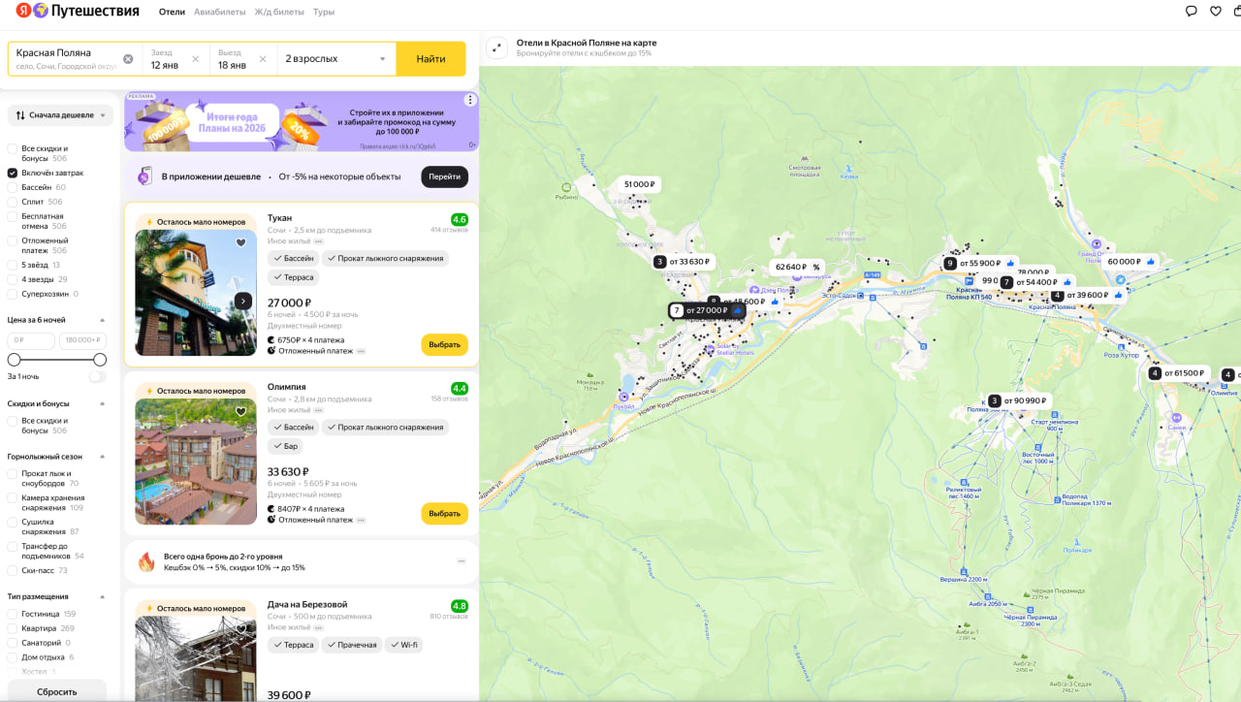Add Олимпия hotel to favorites

[241, 412]
